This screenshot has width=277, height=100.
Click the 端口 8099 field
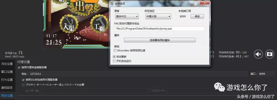(266, 74)
